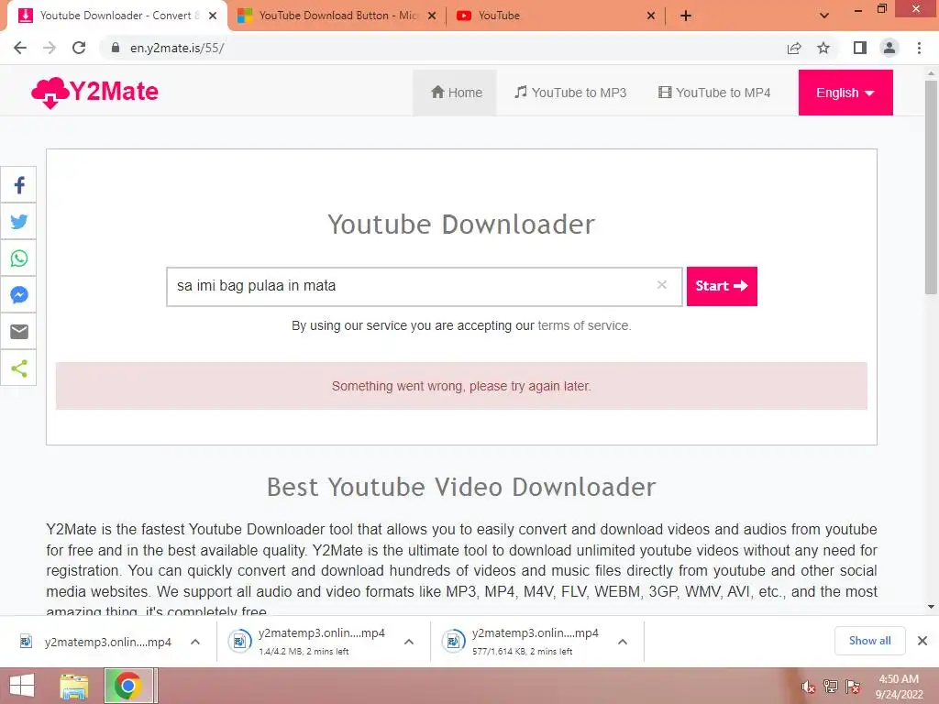939x704 pixels.
Task: Close the Youtube Downloader tab
Action: pos(213,16)
